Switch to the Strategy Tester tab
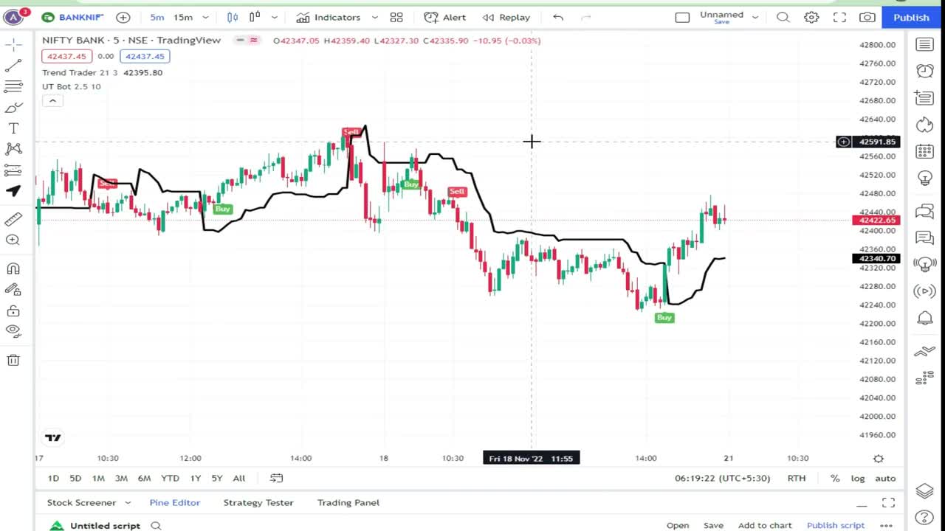The width and height of the screenshot is (945, 531). click(258, 502)
